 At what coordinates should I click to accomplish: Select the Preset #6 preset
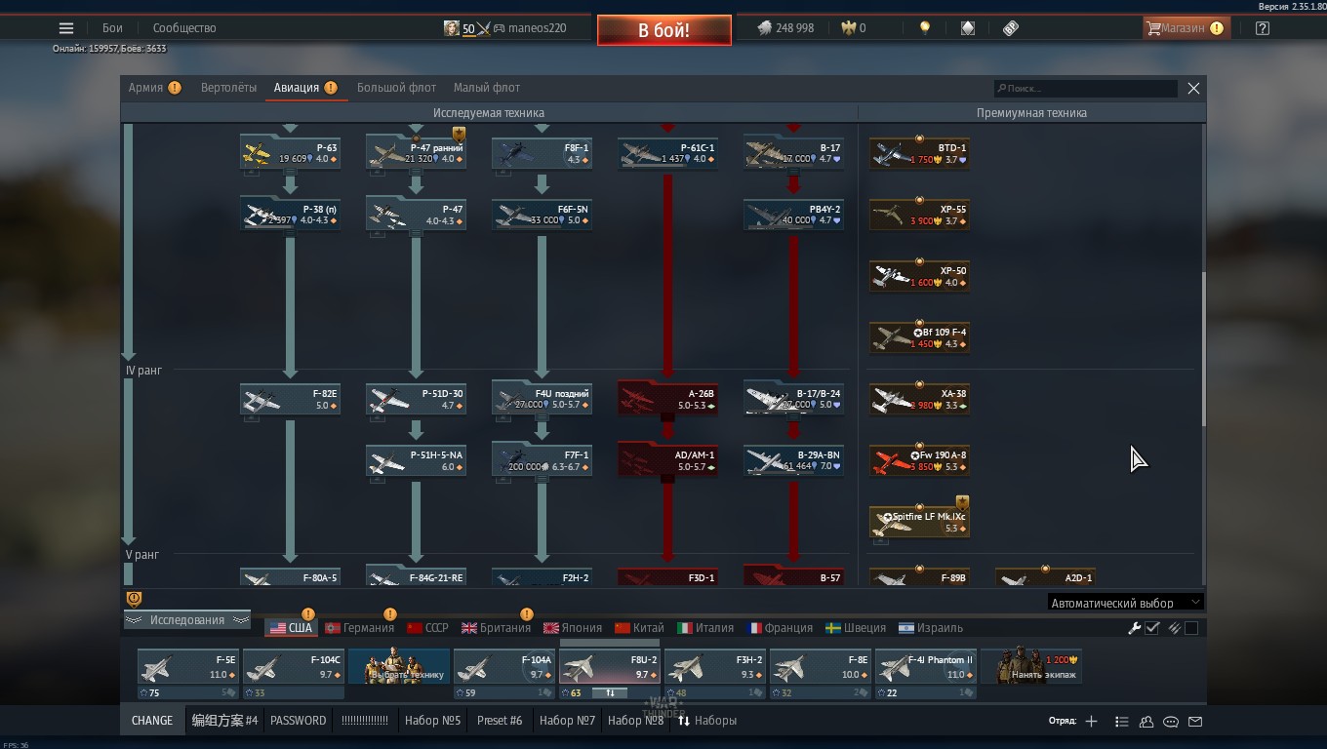pyautogui.click(x=500, y=721)
